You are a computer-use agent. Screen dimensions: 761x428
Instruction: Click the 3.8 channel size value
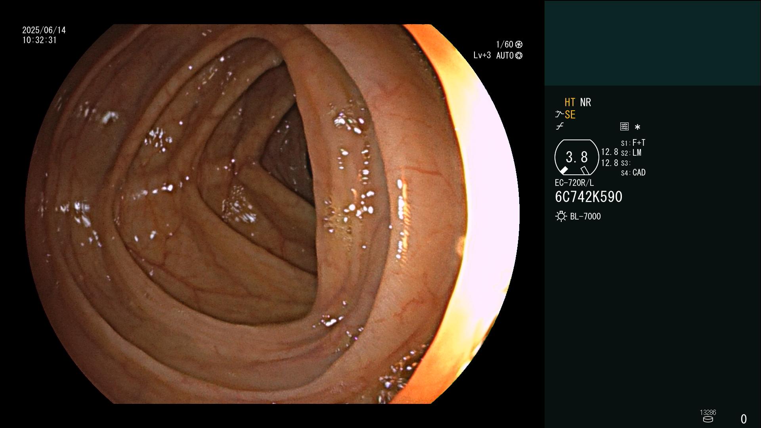pyautogui.click(x=577, y=157)
